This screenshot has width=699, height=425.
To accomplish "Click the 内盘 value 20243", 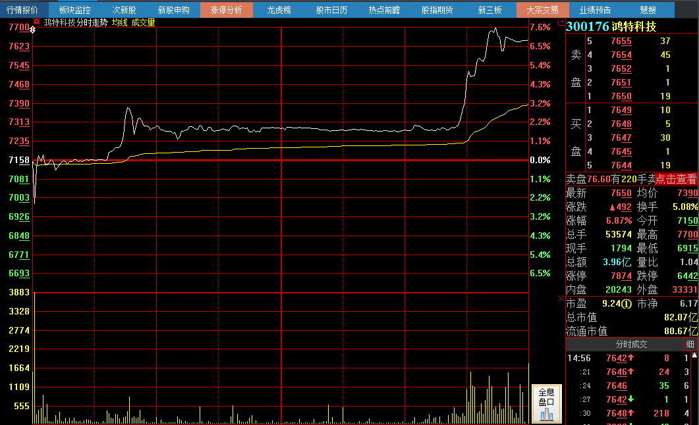I will [619, 289].
